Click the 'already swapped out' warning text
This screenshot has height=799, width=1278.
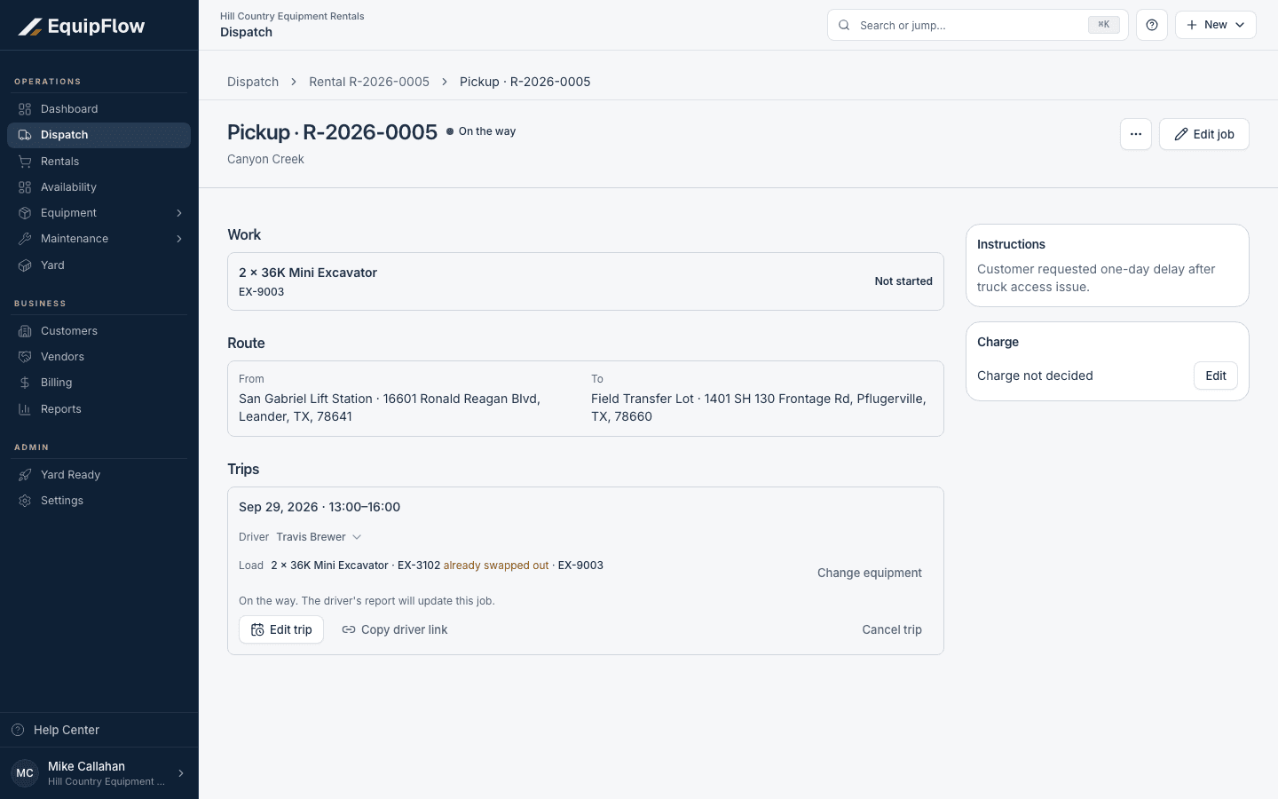point(496,566)
